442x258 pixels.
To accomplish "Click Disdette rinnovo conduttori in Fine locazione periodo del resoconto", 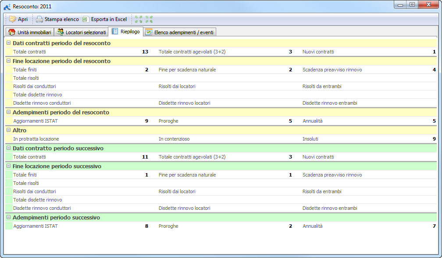I will (x=42, y=103).
